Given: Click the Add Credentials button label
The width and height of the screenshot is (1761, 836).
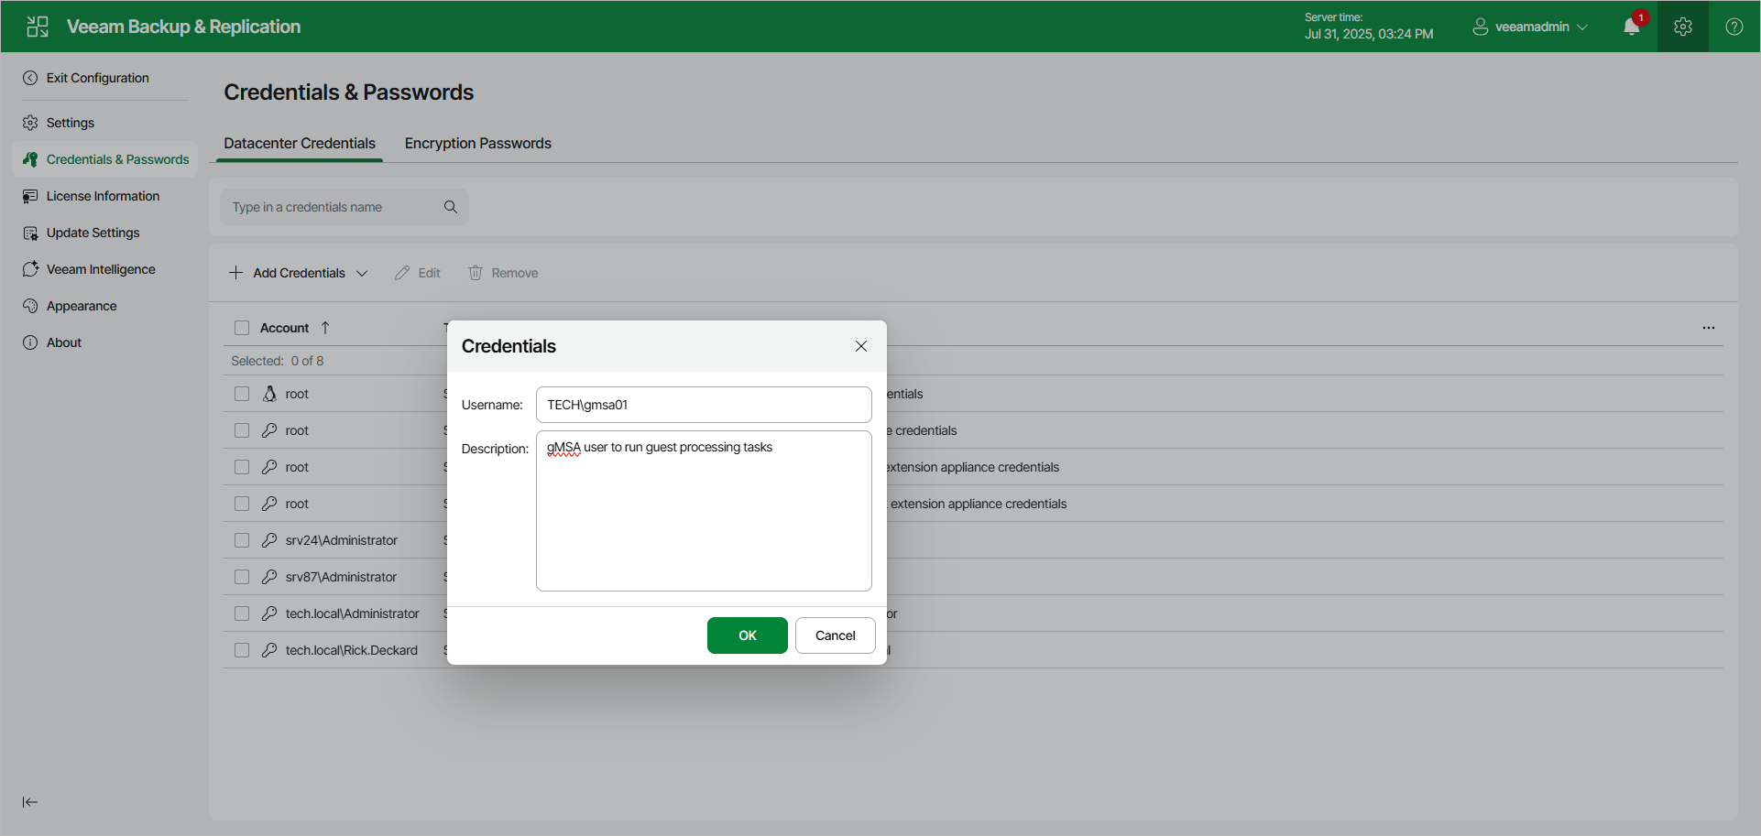Looking at the screenshot, I should click(x=300, y=273).
